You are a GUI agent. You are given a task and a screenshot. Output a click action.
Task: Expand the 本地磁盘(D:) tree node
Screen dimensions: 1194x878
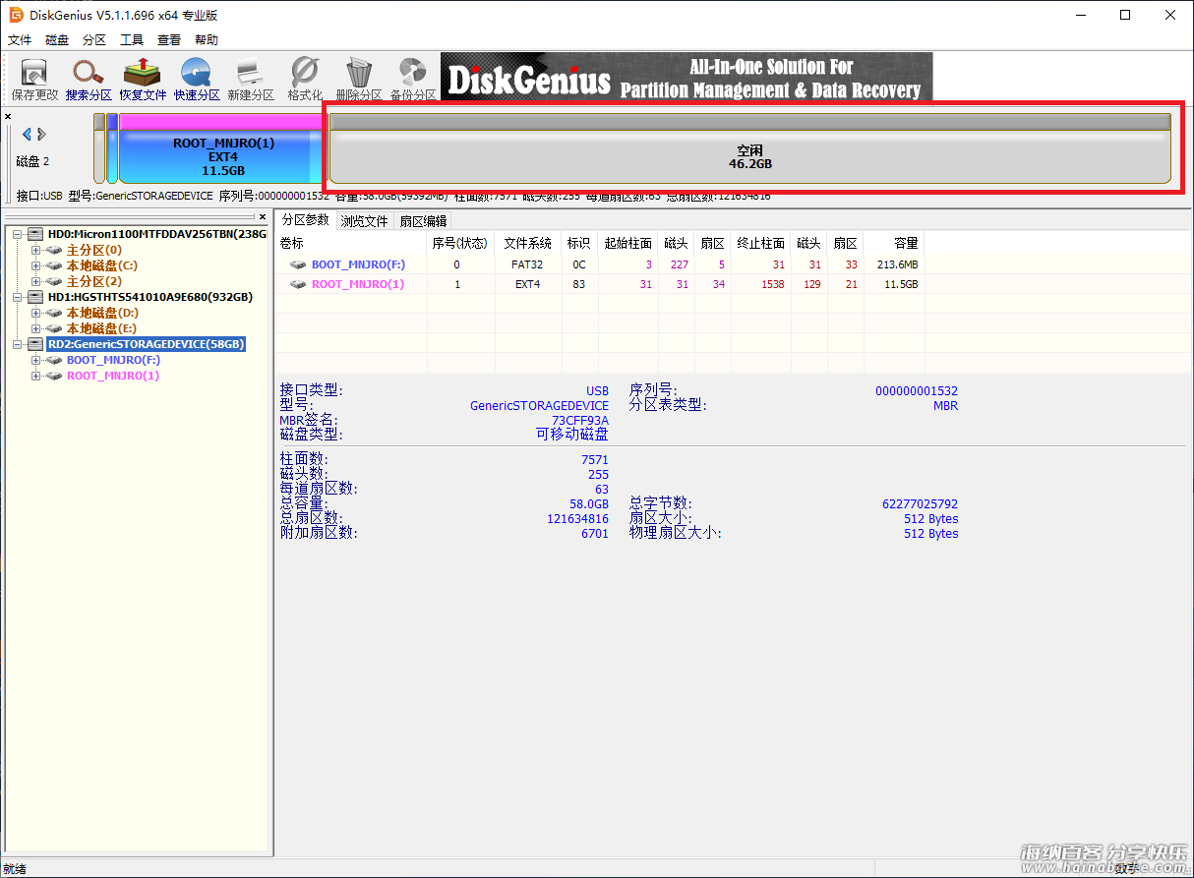click(x=36, y=313)
